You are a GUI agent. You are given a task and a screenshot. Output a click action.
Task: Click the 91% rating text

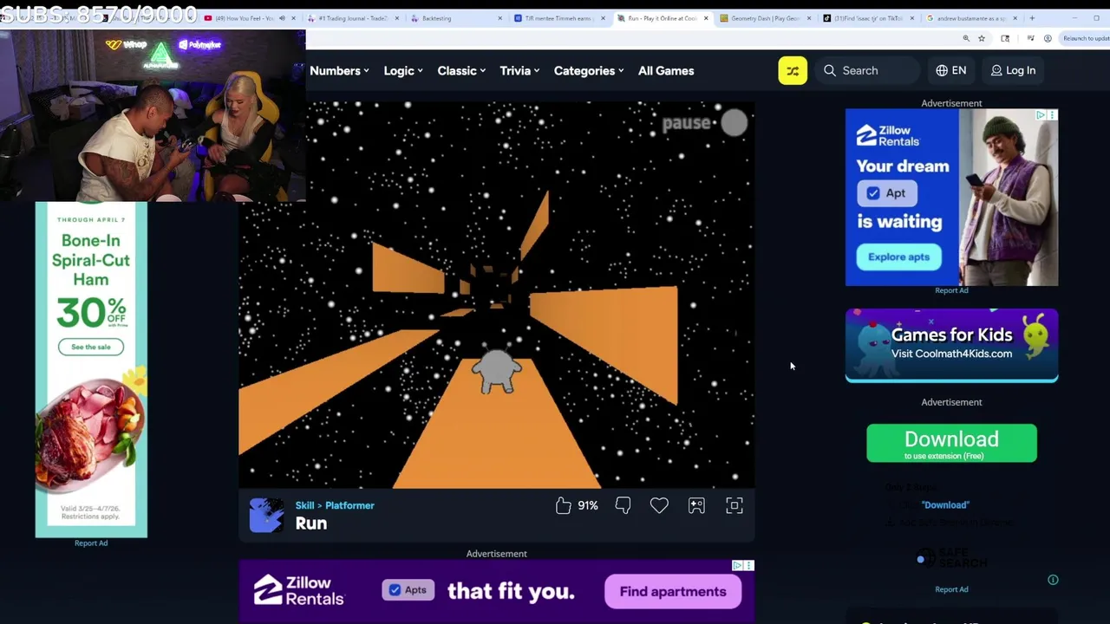coord(588,505)
